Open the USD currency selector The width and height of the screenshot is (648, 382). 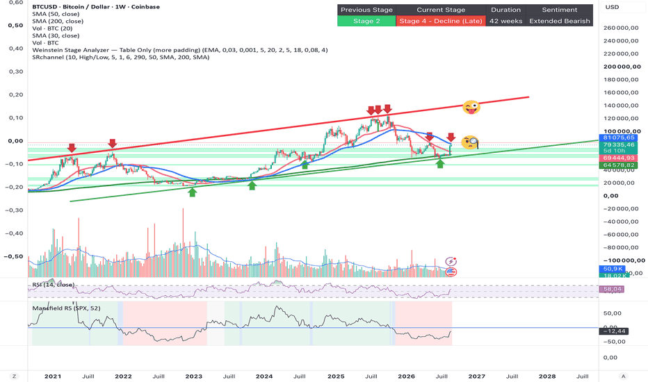(612, 7)
